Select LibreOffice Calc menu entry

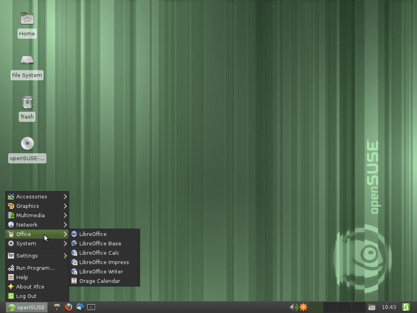pos(99,253)
